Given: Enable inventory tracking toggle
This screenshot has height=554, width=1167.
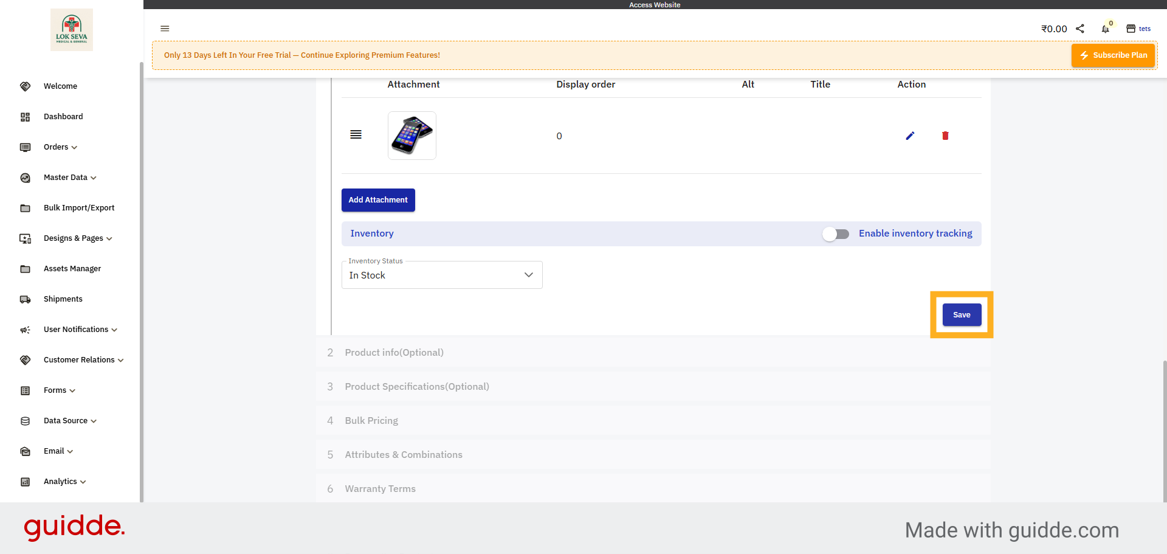Looking at the screenshot, I should [835, 234].
